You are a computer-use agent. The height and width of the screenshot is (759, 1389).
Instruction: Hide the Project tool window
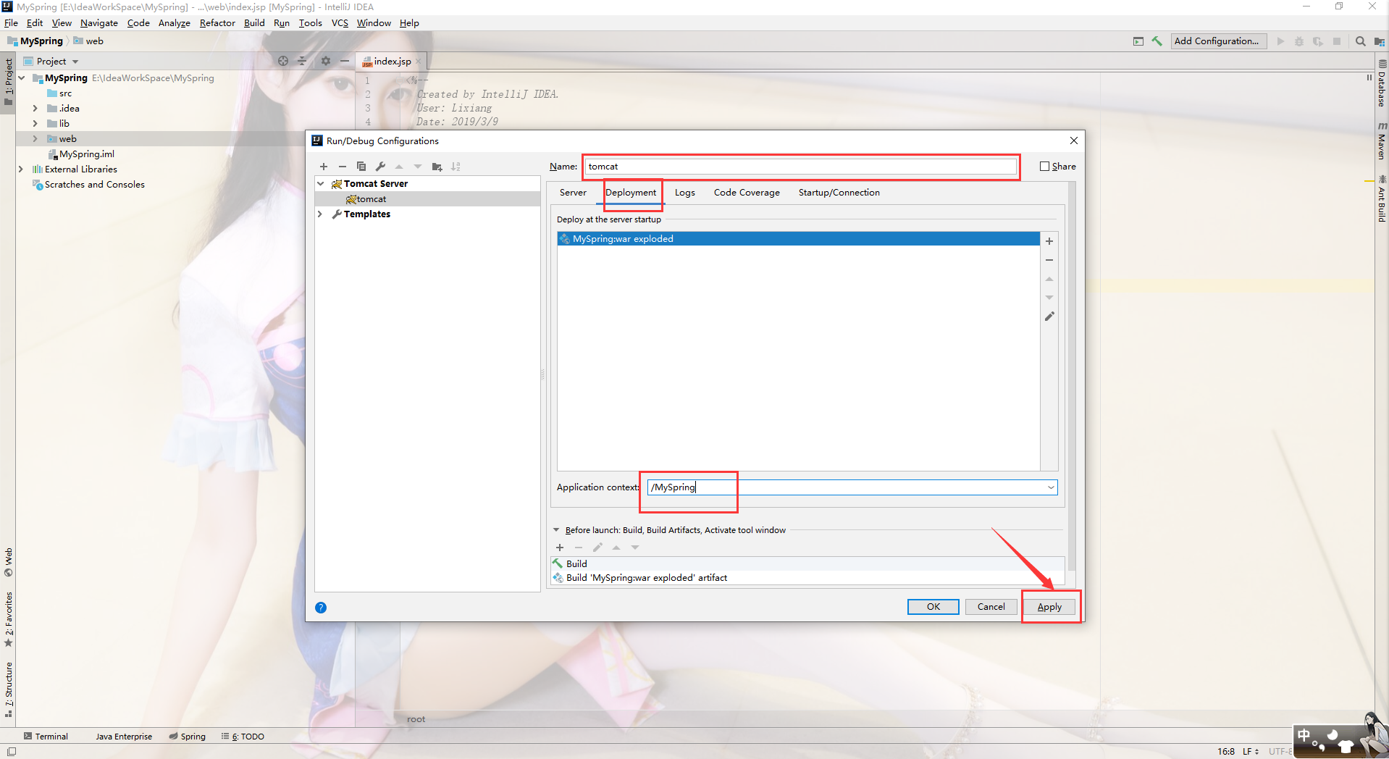tap(345, 61)
